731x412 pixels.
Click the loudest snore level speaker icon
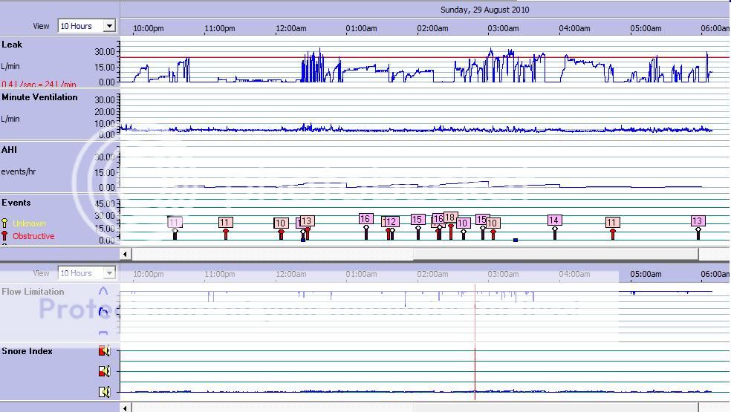click(105, 351)
